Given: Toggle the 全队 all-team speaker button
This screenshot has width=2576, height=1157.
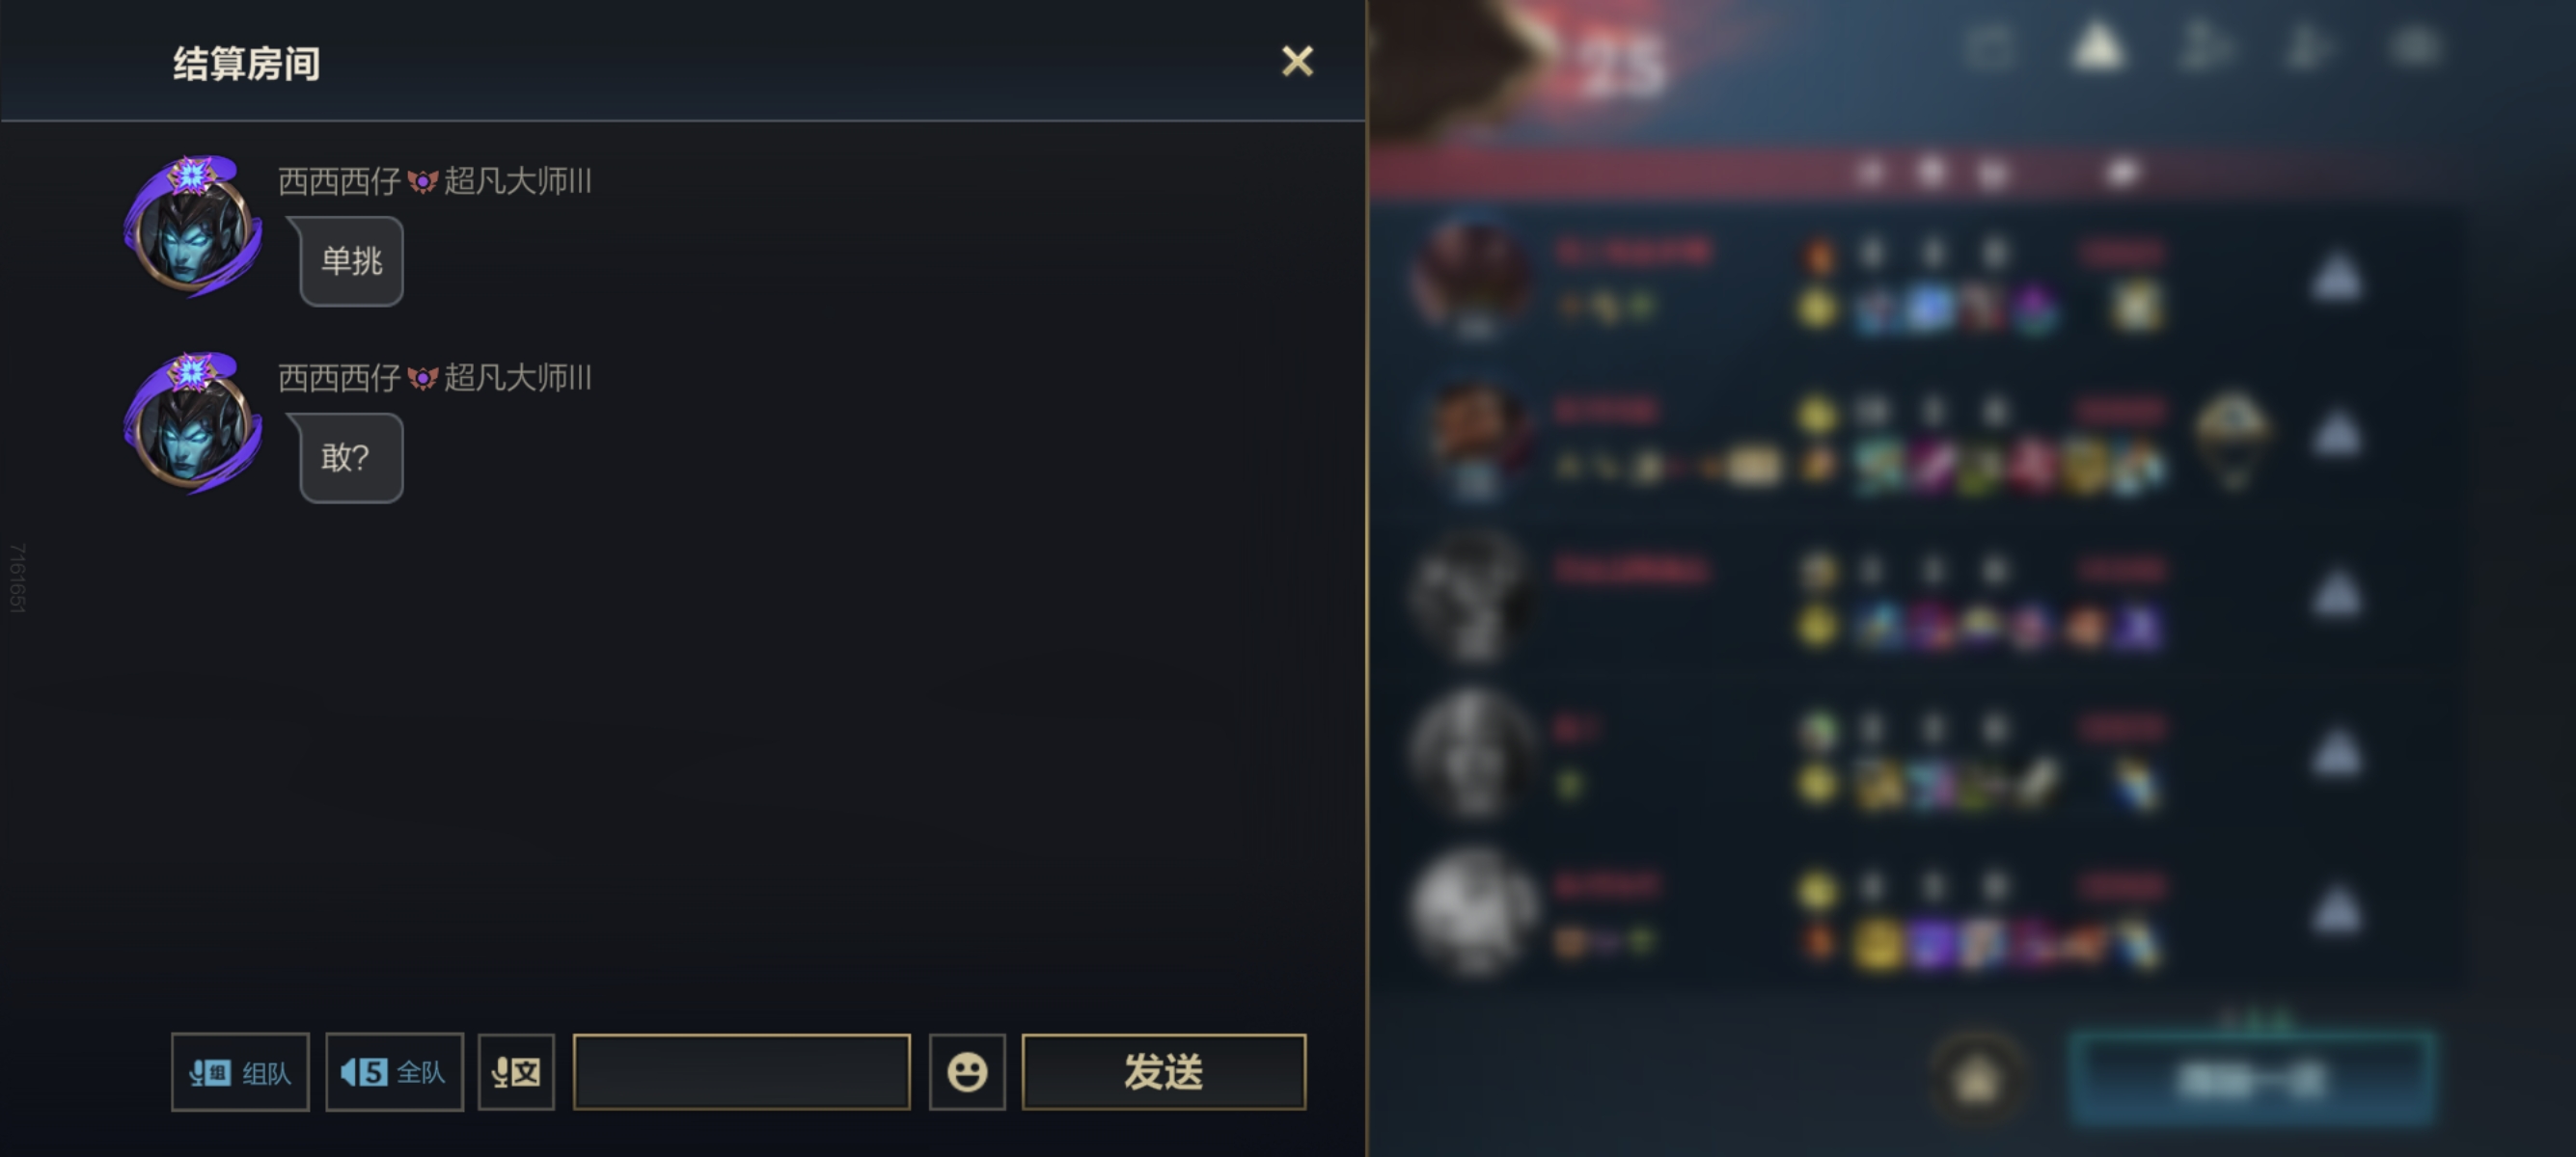Looking at the screenshot, I should [394, 1072].
